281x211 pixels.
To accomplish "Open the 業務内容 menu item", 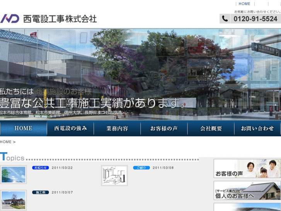I will tap(117, 128).
